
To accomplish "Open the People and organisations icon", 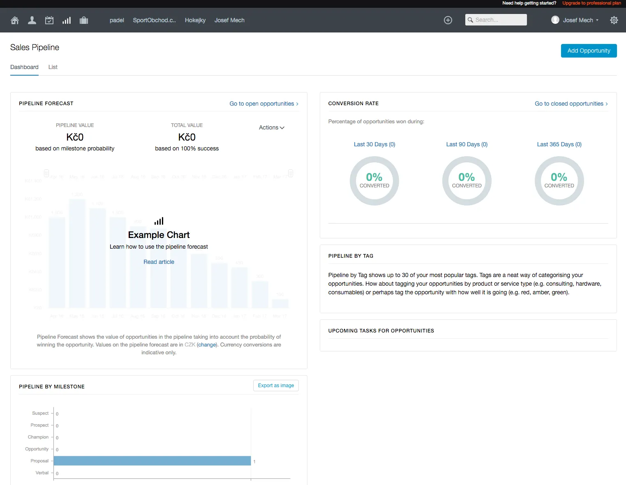I will click(x=32, y=20).
